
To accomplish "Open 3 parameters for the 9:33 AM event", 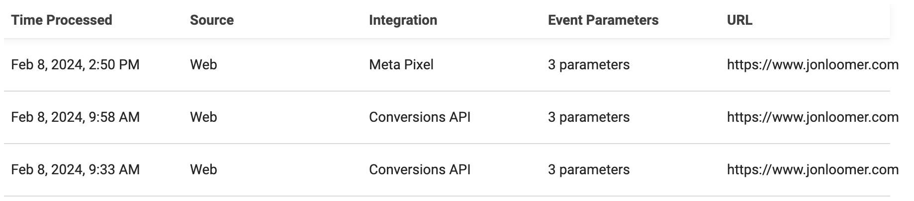I will coord(589,170).
